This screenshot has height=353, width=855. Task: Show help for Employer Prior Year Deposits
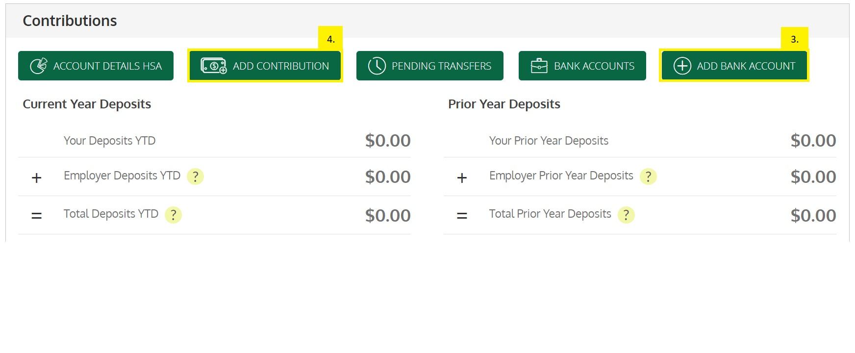(x=648, y=176)
